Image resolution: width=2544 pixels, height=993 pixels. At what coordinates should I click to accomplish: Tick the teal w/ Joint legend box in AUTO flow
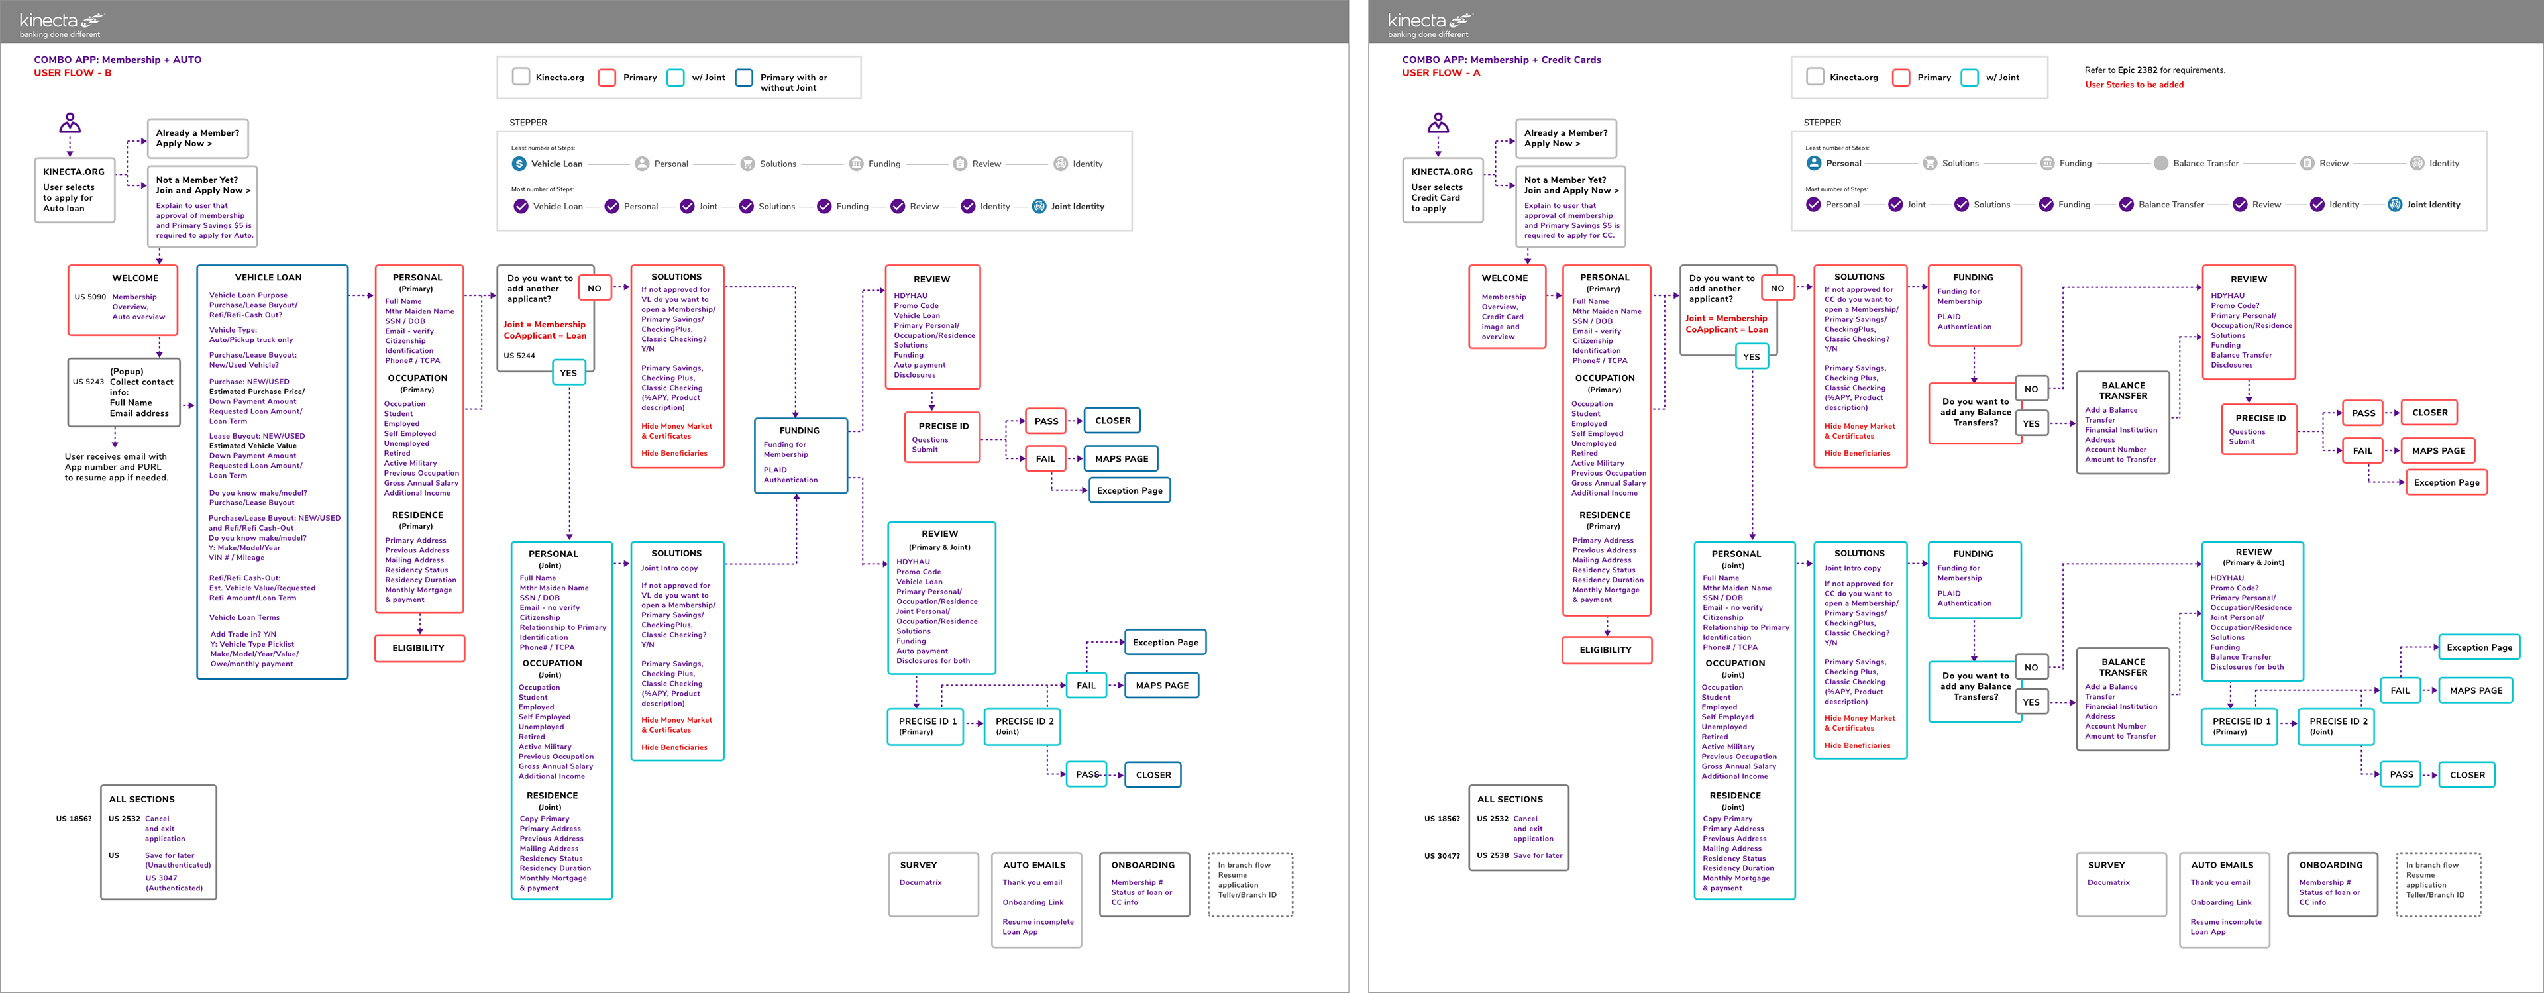pos(676,77)
